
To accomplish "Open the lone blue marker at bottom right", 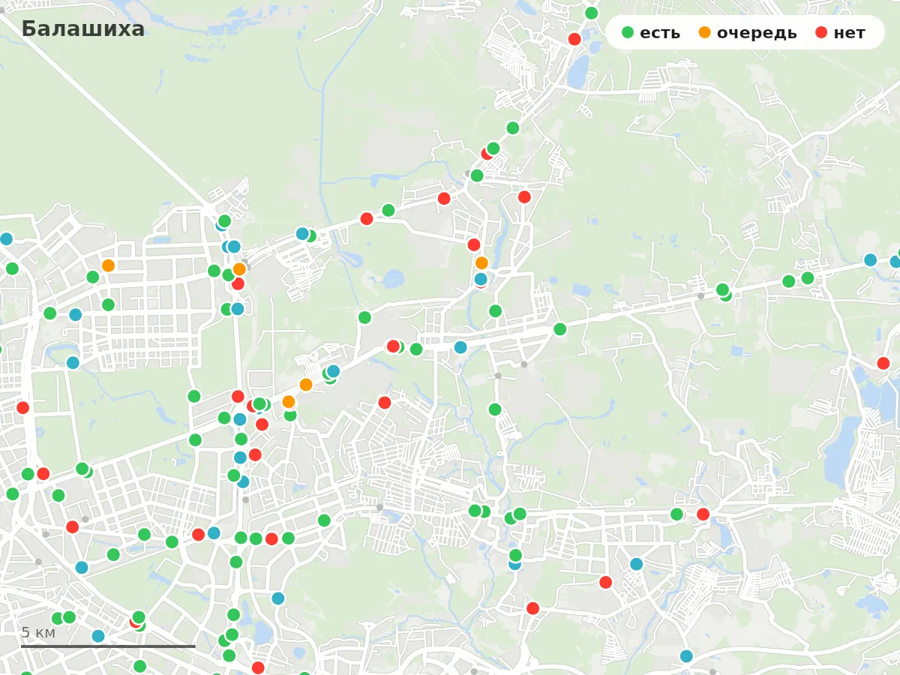I will click(x=686, y=656).
